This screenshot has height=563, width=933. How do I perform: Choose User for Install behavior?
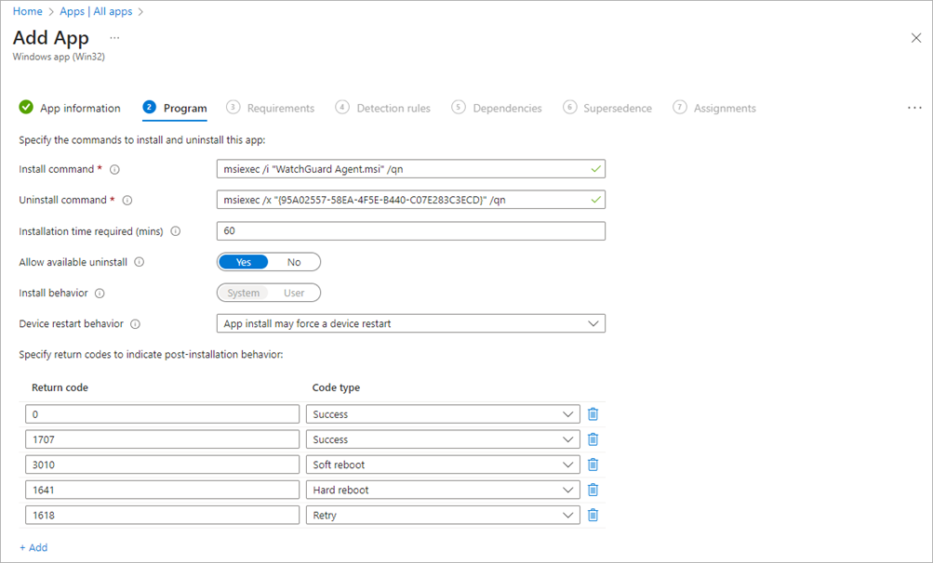294,293
